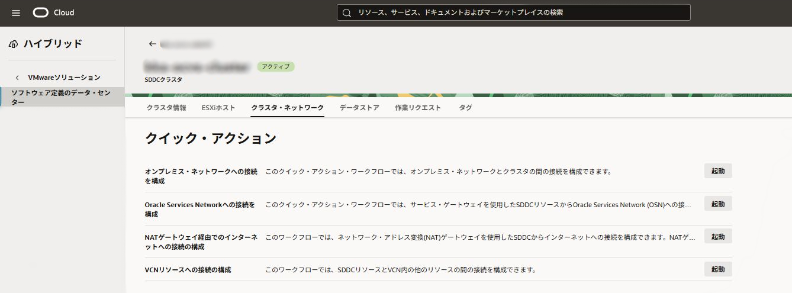Click the search magnifier icon
The width and height of the screenshot is (792, 293).
[x=347, y=12]
